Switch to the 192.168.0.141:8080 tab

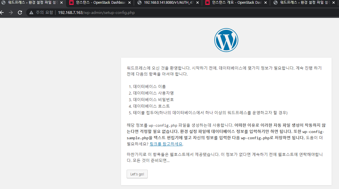tap(168, 3)
